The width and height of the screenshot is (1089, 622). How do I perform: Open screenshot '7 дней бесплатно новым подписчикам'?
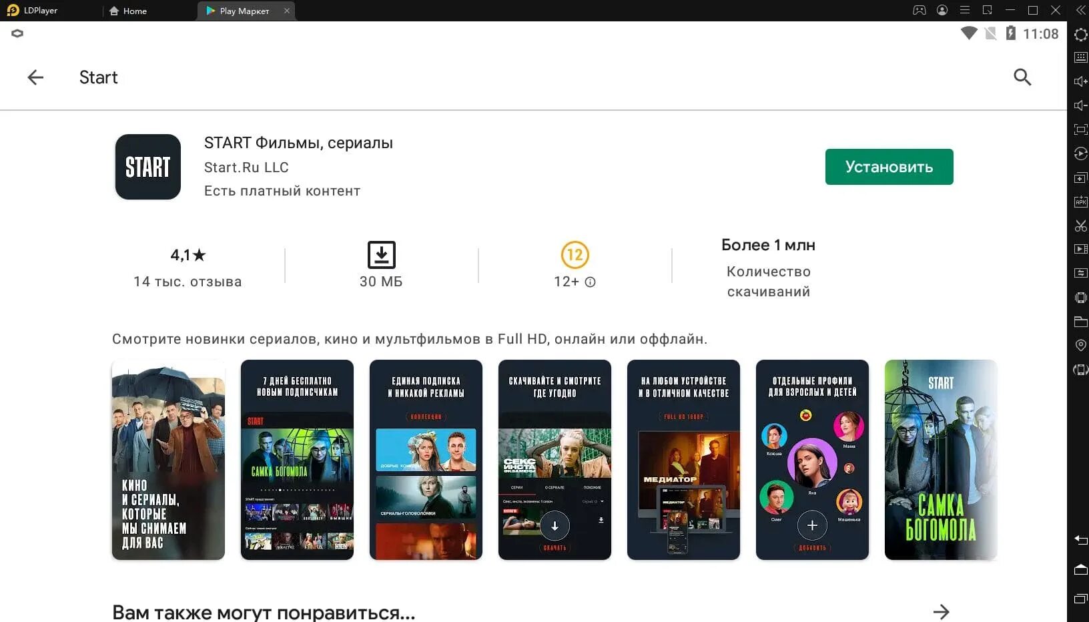297,460
